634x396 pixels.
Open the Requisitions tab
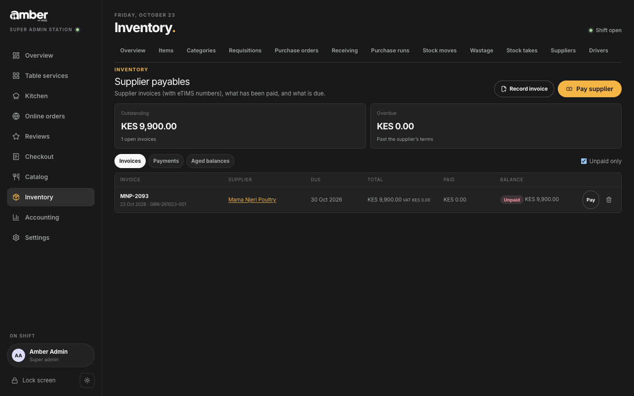point(245,51)
